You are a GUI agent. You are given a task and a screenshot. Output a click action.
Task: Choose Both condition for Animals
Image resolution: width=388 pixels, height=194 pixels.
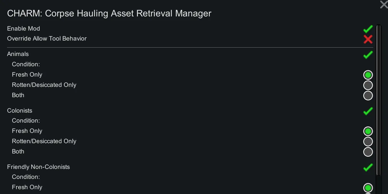[368, 96]
